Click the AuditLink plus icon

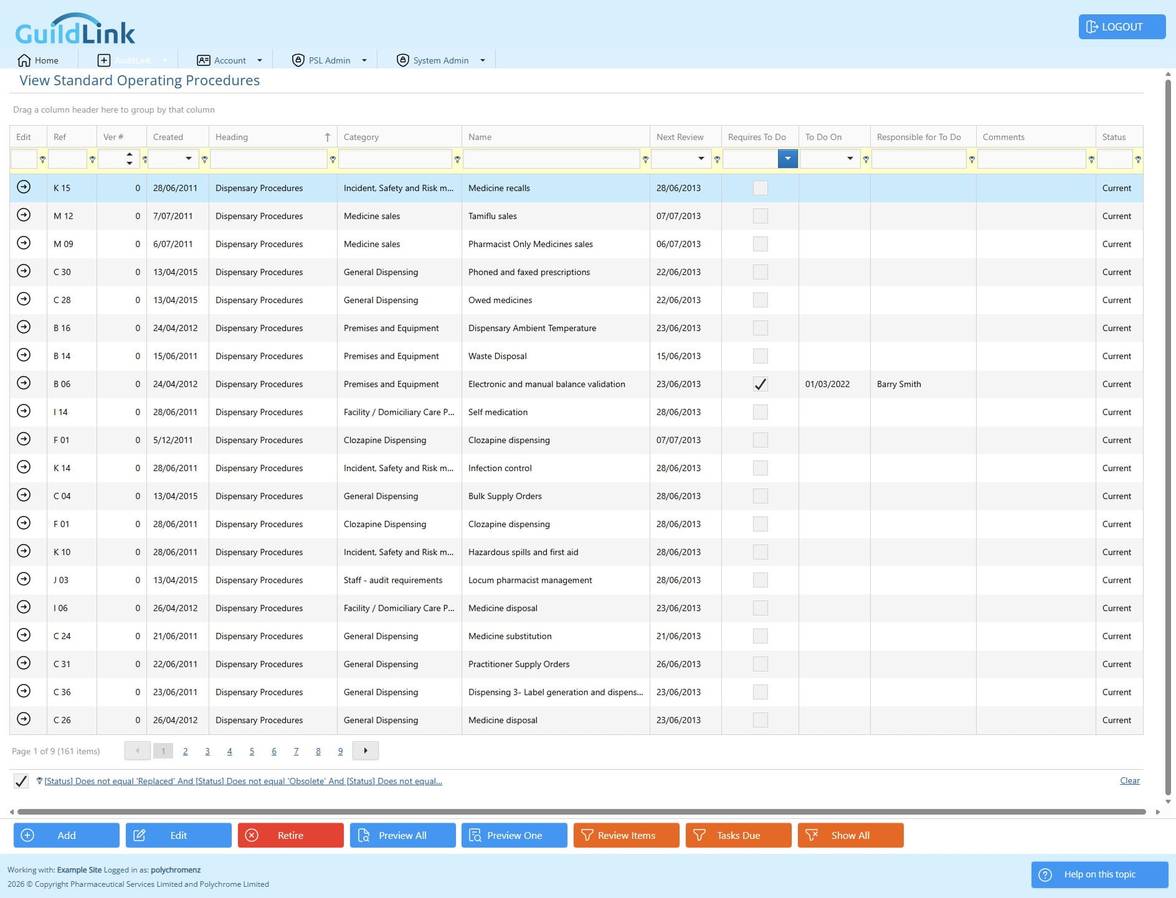tap(104, 60)
